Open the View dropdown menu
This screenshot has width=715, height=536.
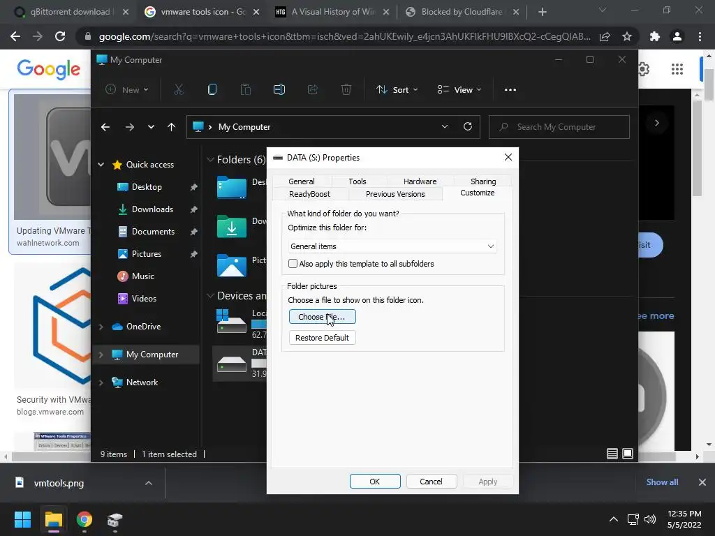(x=459, y=90)
